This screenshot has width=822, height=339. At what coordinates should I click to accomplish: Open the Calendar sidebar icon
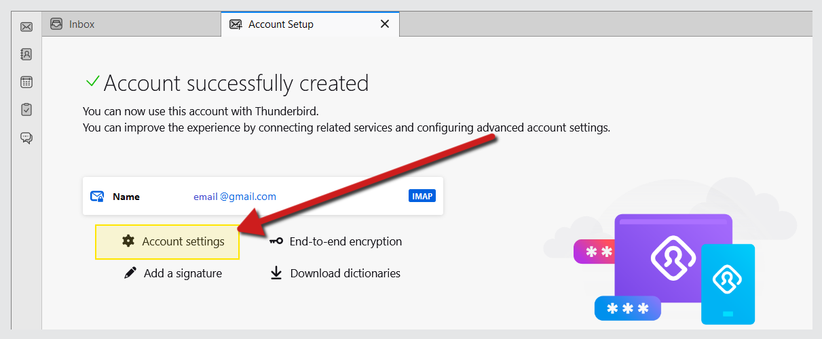tap(26, 82)
